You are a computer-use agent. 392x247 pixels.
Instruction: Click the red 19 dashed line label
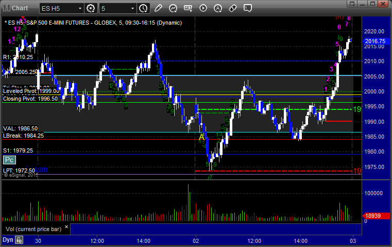point(357,171)
